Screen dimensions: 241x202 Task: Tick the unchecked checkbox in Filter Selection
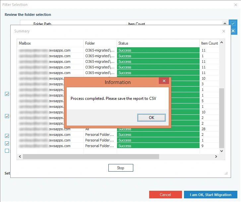tap(7, 151)
